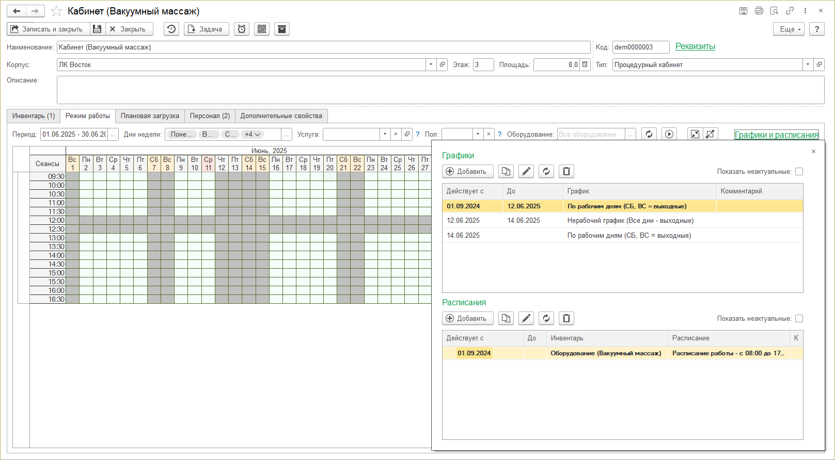Viewport: 835px width, 460px height.
Task: Open the Реквизиты link
Action: click(695, 46)
